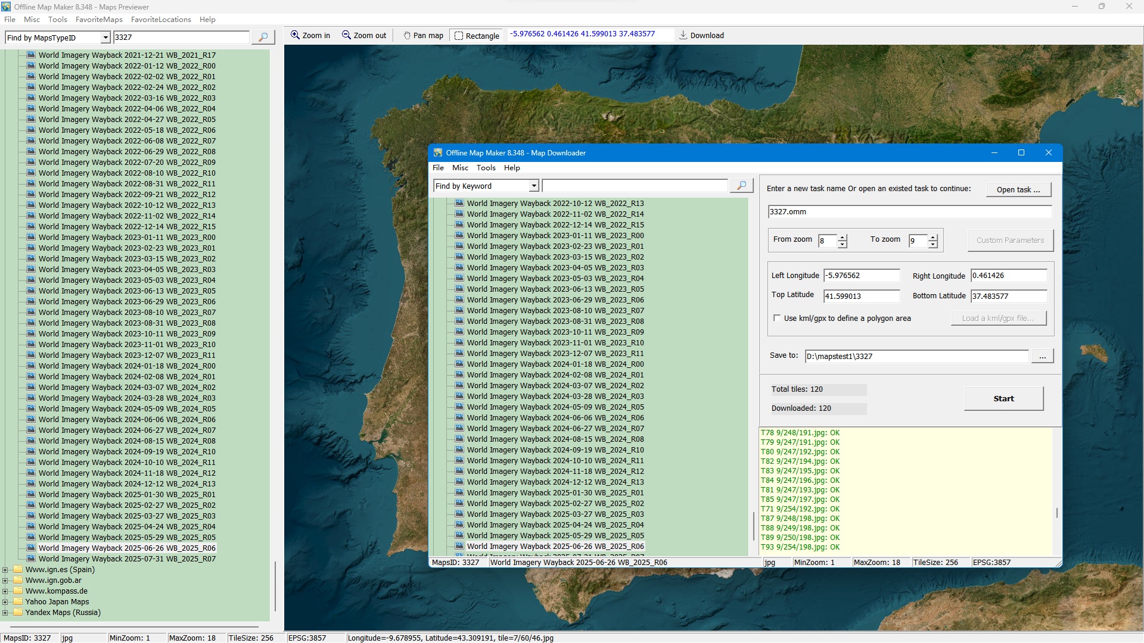Open Tools menu in Map Downloader
Viewport: 1144px width, 643px height.
point(486,168)
